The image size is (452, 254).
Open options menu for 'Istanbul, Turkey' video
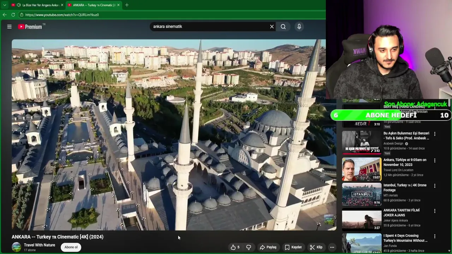(435, 186)
